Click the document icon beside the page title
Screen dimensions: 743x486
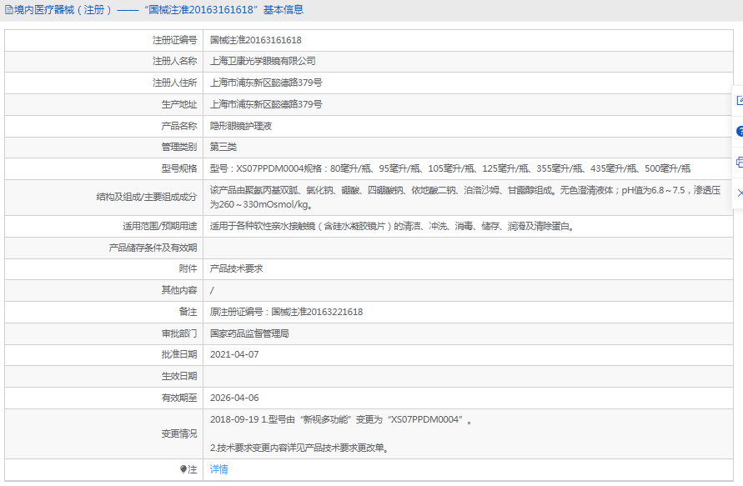coord(8,10)
